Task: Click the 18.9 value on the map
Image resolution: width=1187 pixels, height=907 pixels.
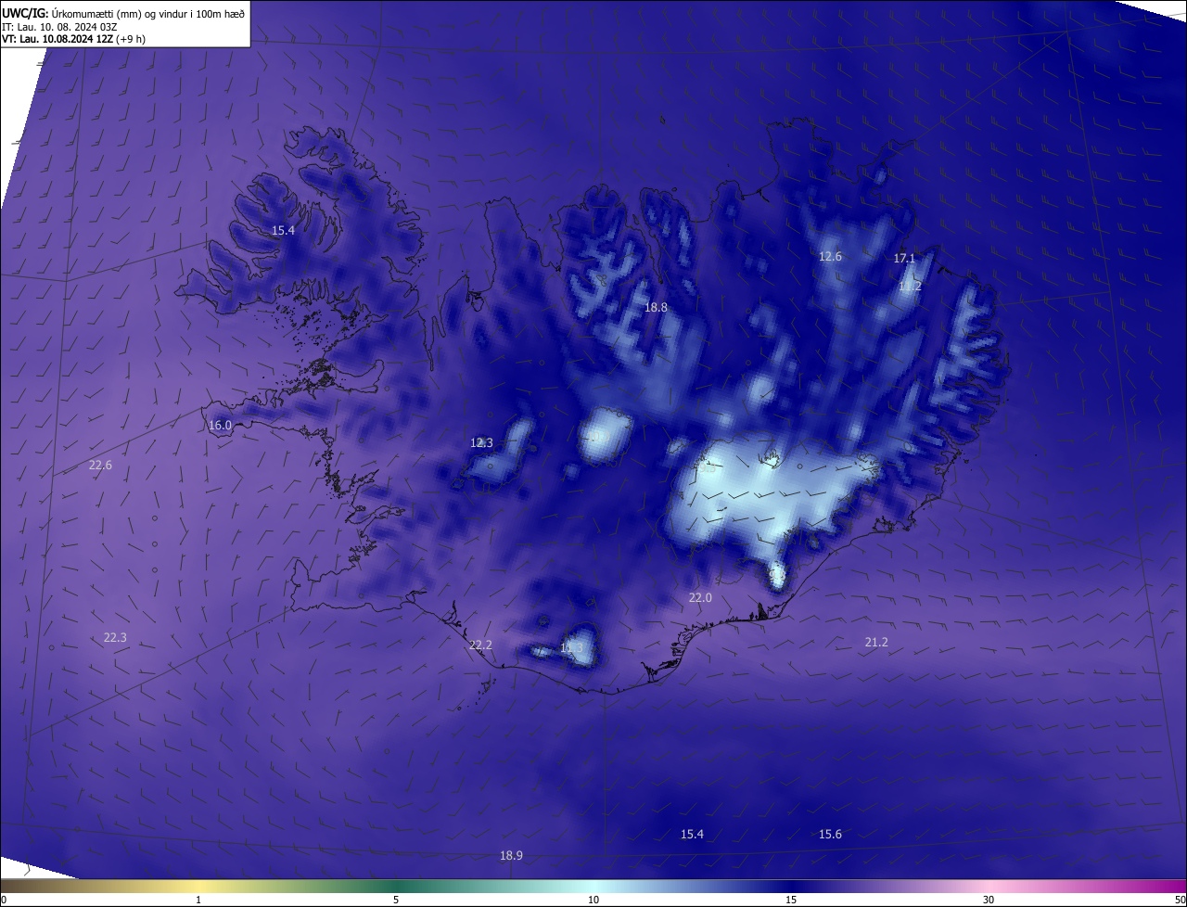Action: pos(511,855)
